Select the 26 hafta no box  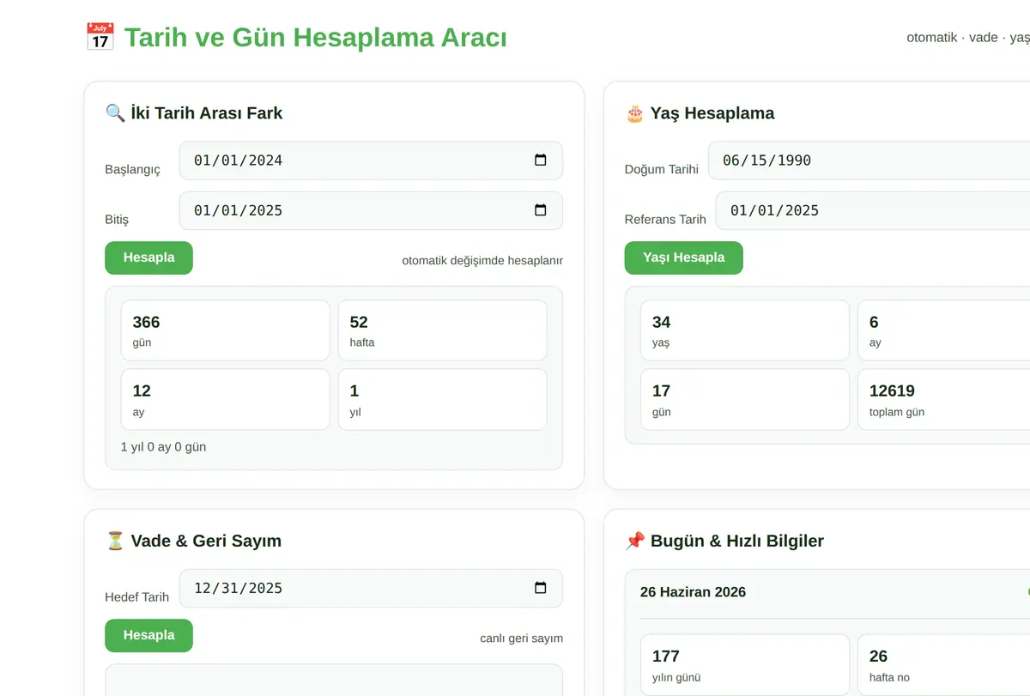click(944, 664)
